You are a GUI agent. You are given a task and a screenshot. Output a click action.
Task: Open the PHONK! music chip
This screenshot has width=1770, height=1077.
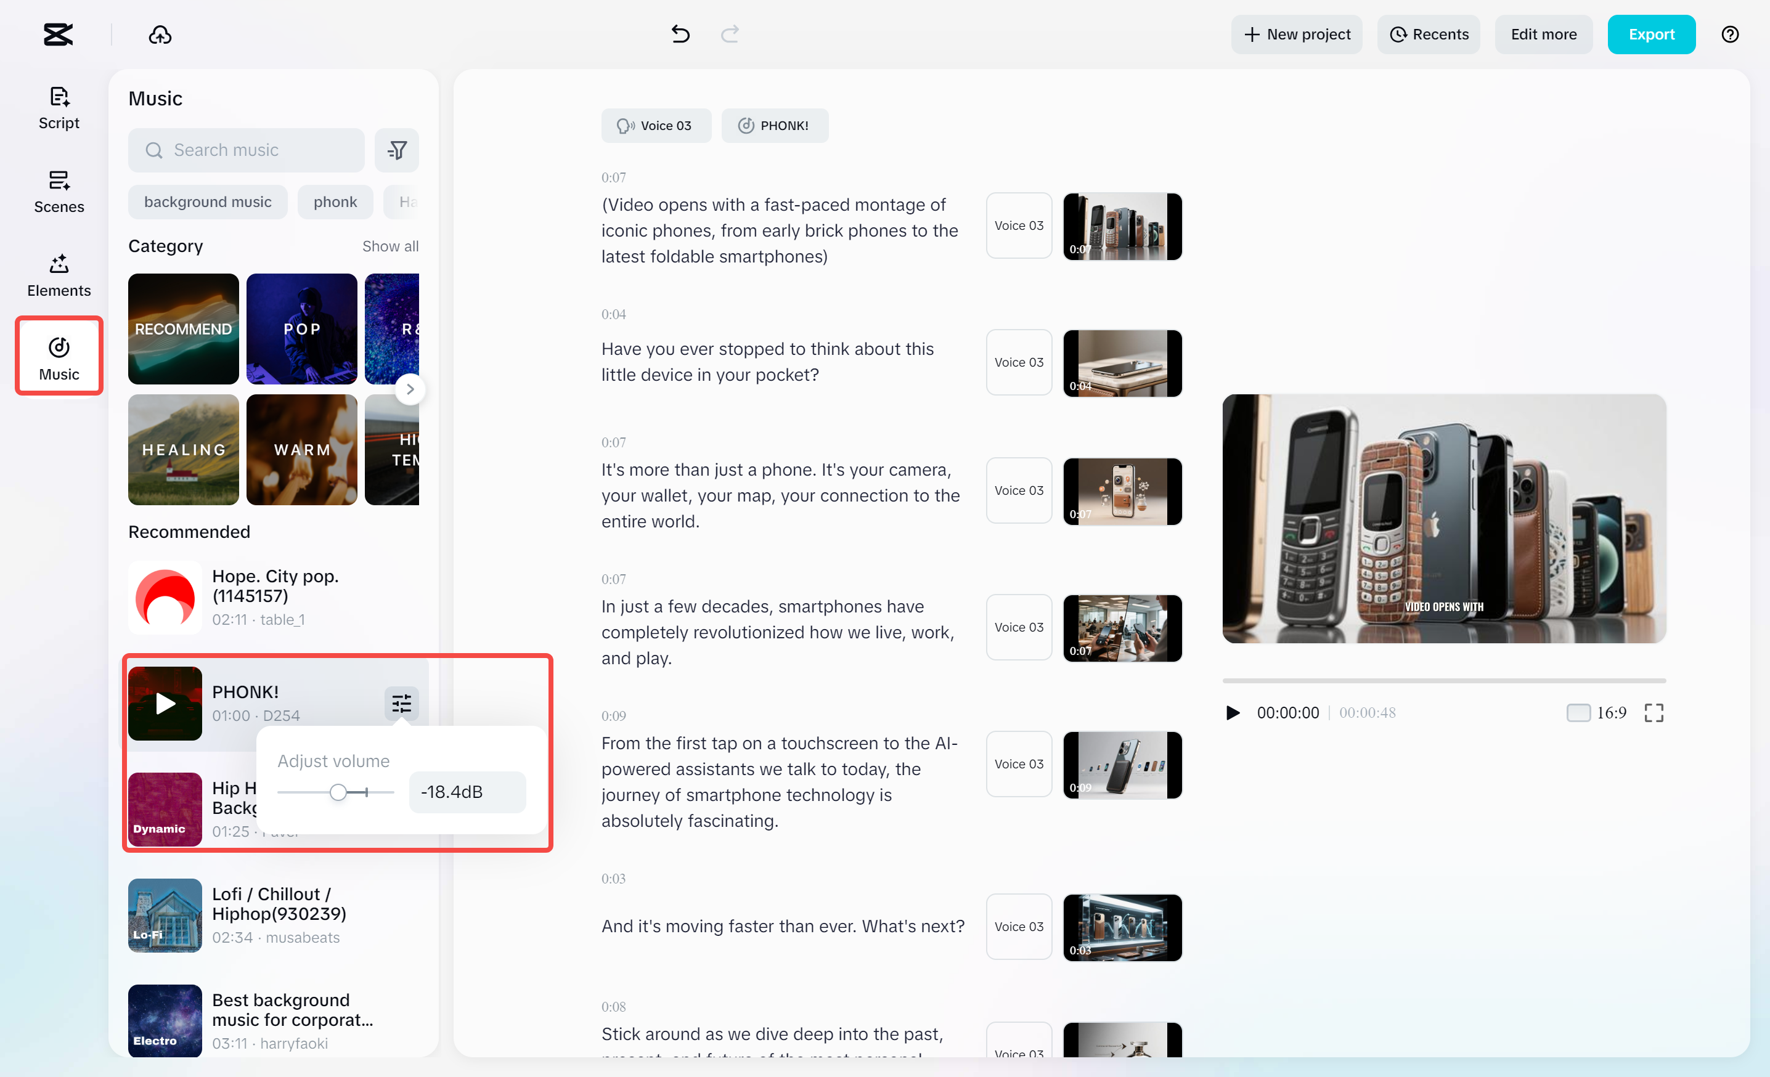tap(774, 126)
